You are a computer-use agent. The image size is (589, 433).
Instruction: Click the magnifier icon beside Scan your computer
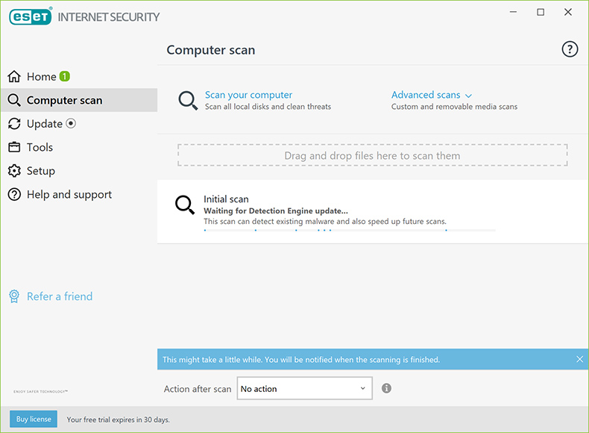188,101
